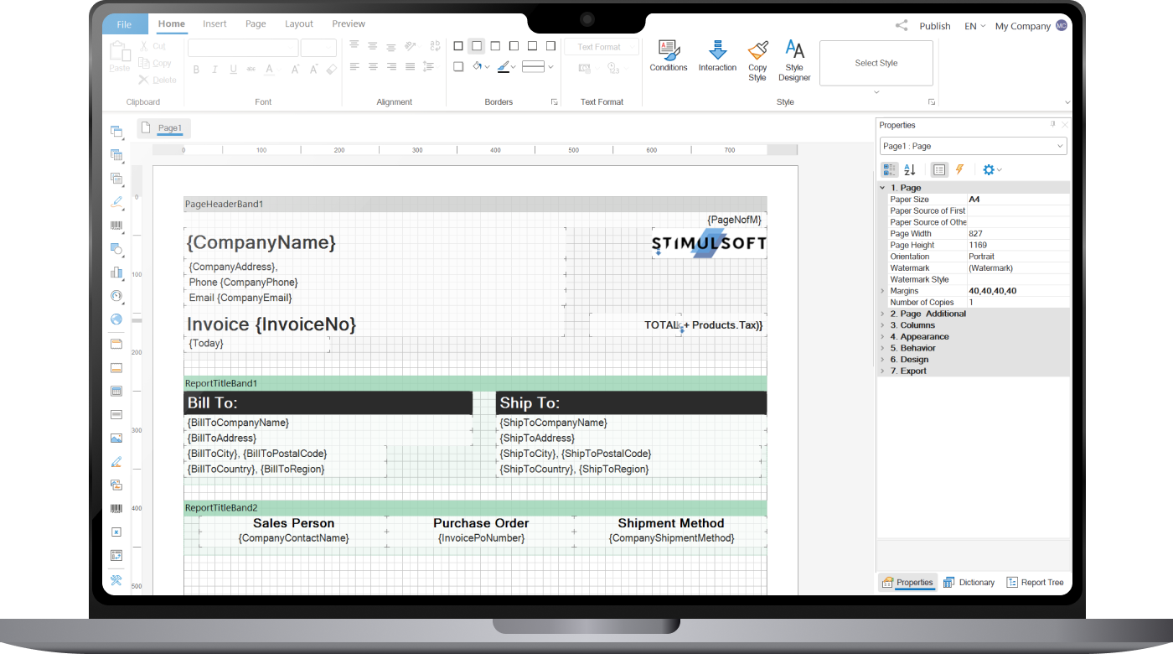Select the chart component in left toolbox
This screenshot has width=1173, height=654.
(116, 272)
